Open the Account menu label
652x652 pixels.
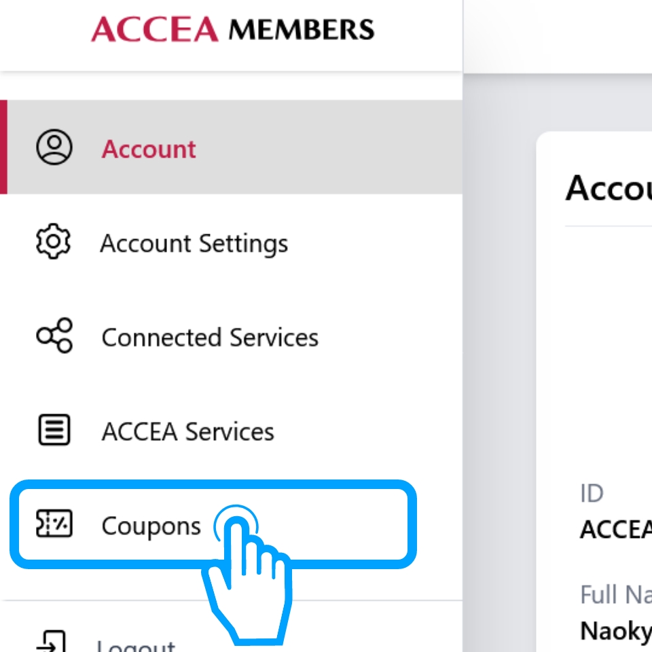coord(149,149)
